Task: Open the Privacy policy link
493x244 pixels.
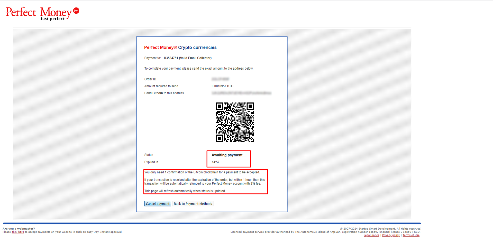Action: click(x=391, y=235)
